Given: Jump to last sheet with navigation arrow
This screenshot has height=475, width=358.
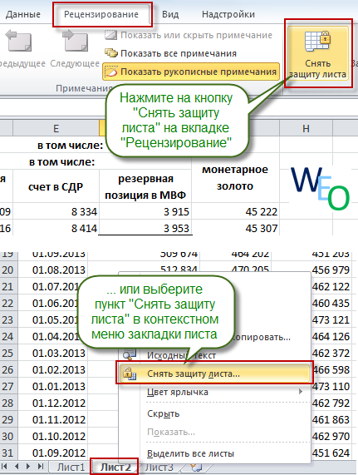Looking at the screenshot, I should pyautogui.click(x=41, y=467).
